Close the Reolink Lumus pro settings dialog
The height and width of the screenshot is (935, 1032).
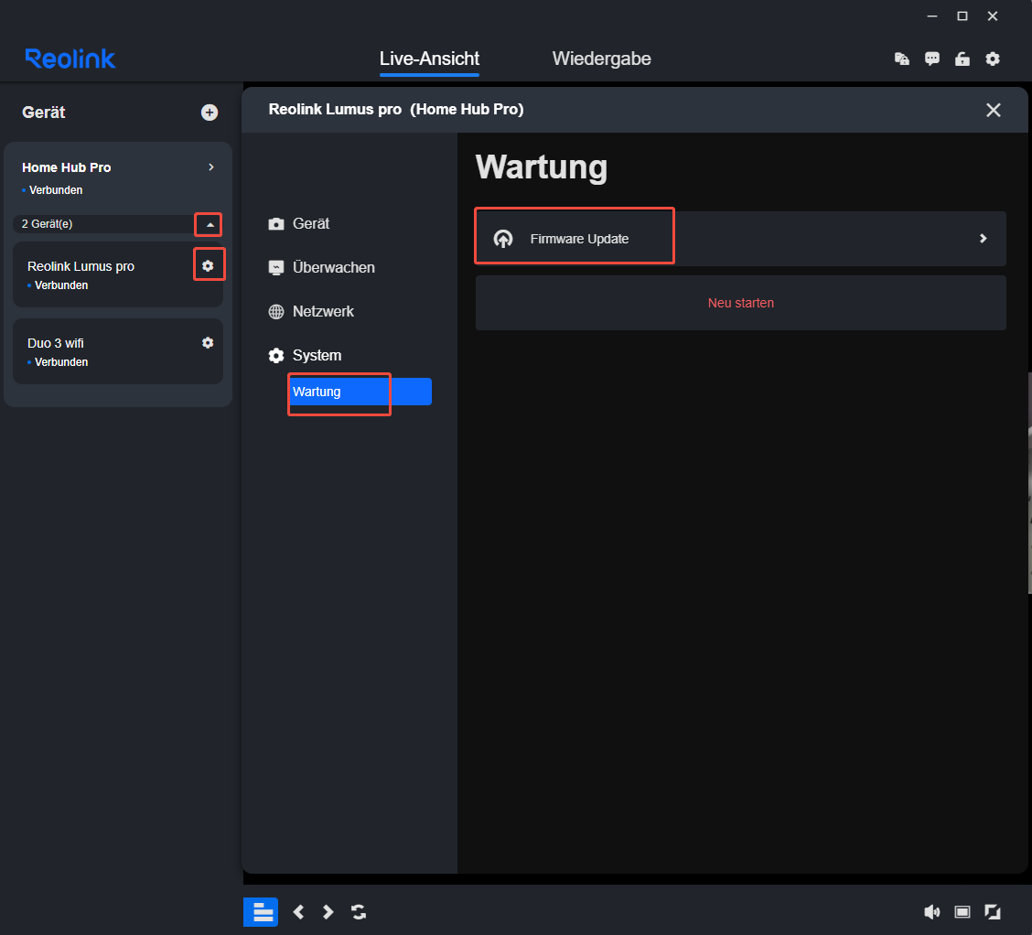click(x=994, y=110)
